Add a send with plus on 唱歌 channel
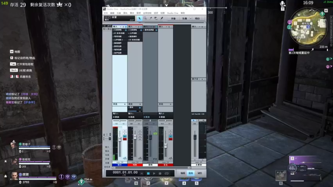This screenshot has height=187, width=333. pos(140,104)
